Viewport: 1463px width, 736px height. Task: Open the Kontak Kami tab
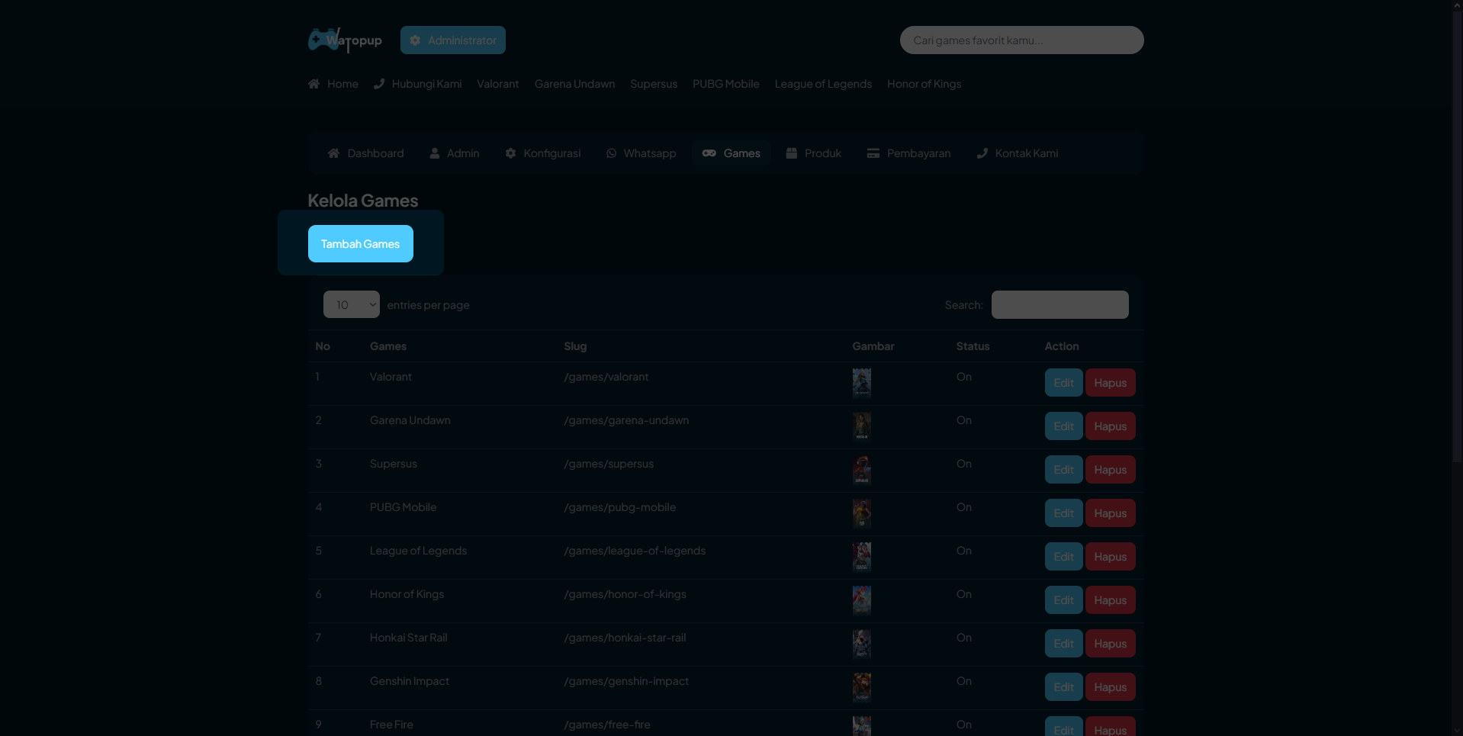[x=1018, y=153]
